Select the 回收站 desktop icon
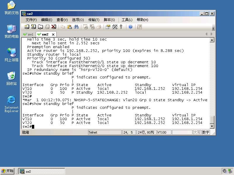Viewport: 234px width, 175px height. tap(11, 78)
